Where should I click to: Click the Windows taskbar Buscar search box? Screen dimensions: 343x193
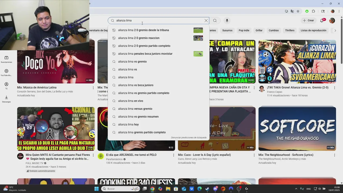[121, 189]
